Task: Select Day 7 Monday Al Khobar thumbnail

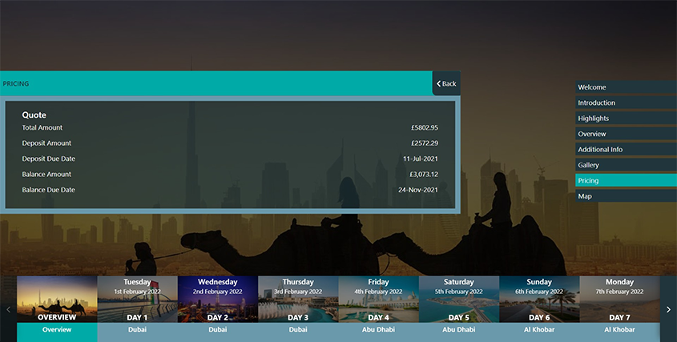Action: [x=619, y=299]
